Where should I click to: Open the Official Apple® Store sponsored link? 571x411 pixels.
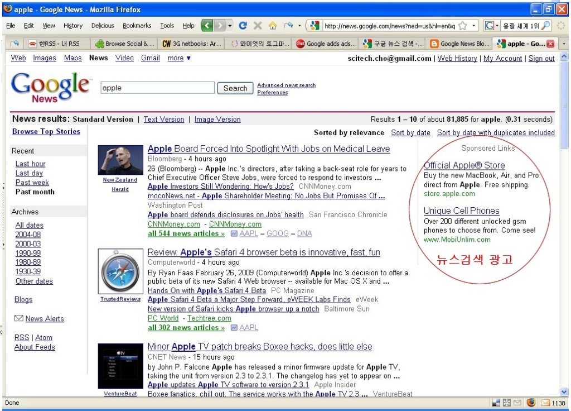click(x=464, y=165)
